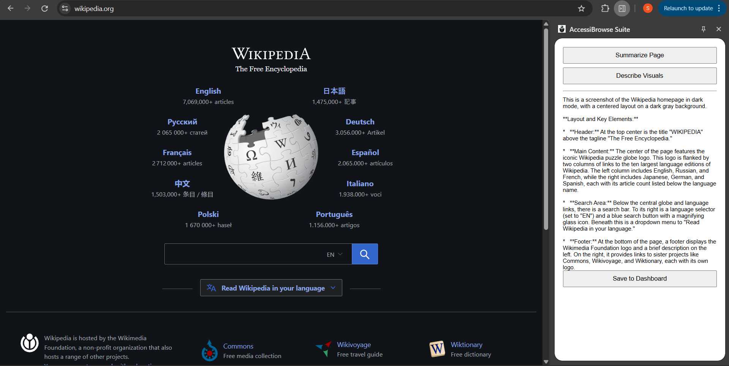Select the Français language link
The height and width of the screenshot is (366, 729).
[x=177, y=152]
